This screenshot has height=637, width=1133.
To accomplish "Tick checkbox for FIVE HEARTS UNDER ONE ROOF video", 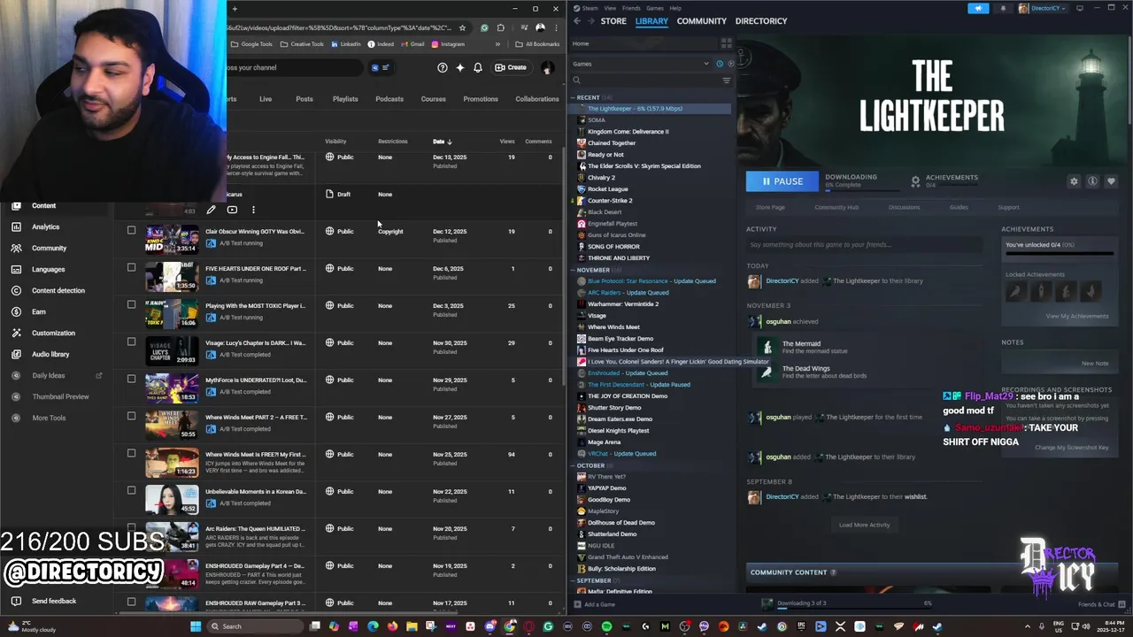I will tap(132, 268).
